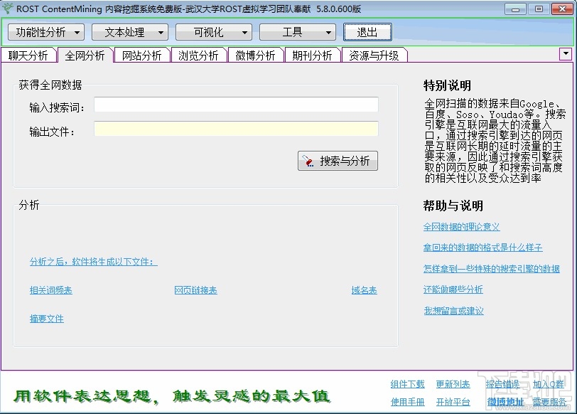
Task: Open the 工具 dropdown menu
Action: (x=297, y=31)
